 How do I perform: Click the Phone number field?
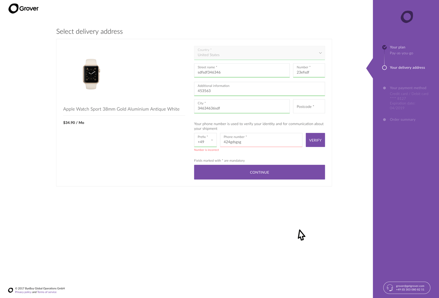click(261, 140)
